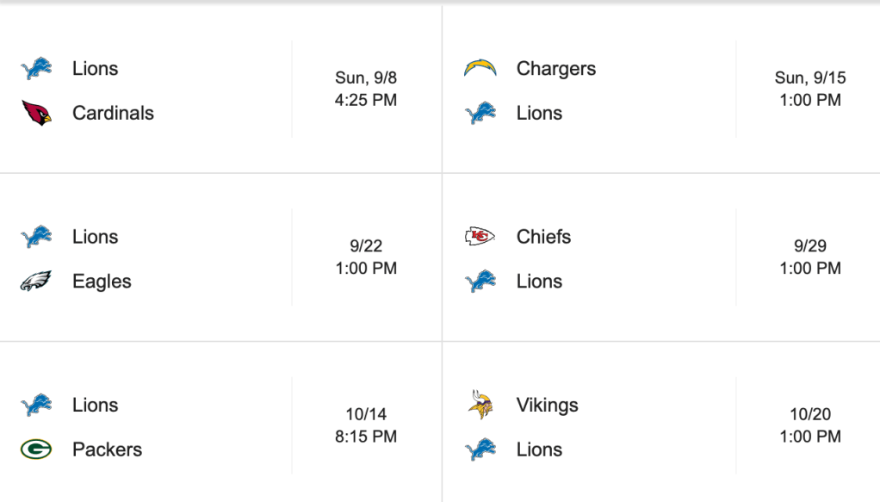This screenshot has width=880, height=502.
Task: Open the Eagles team name link
Action: point(102,281)
